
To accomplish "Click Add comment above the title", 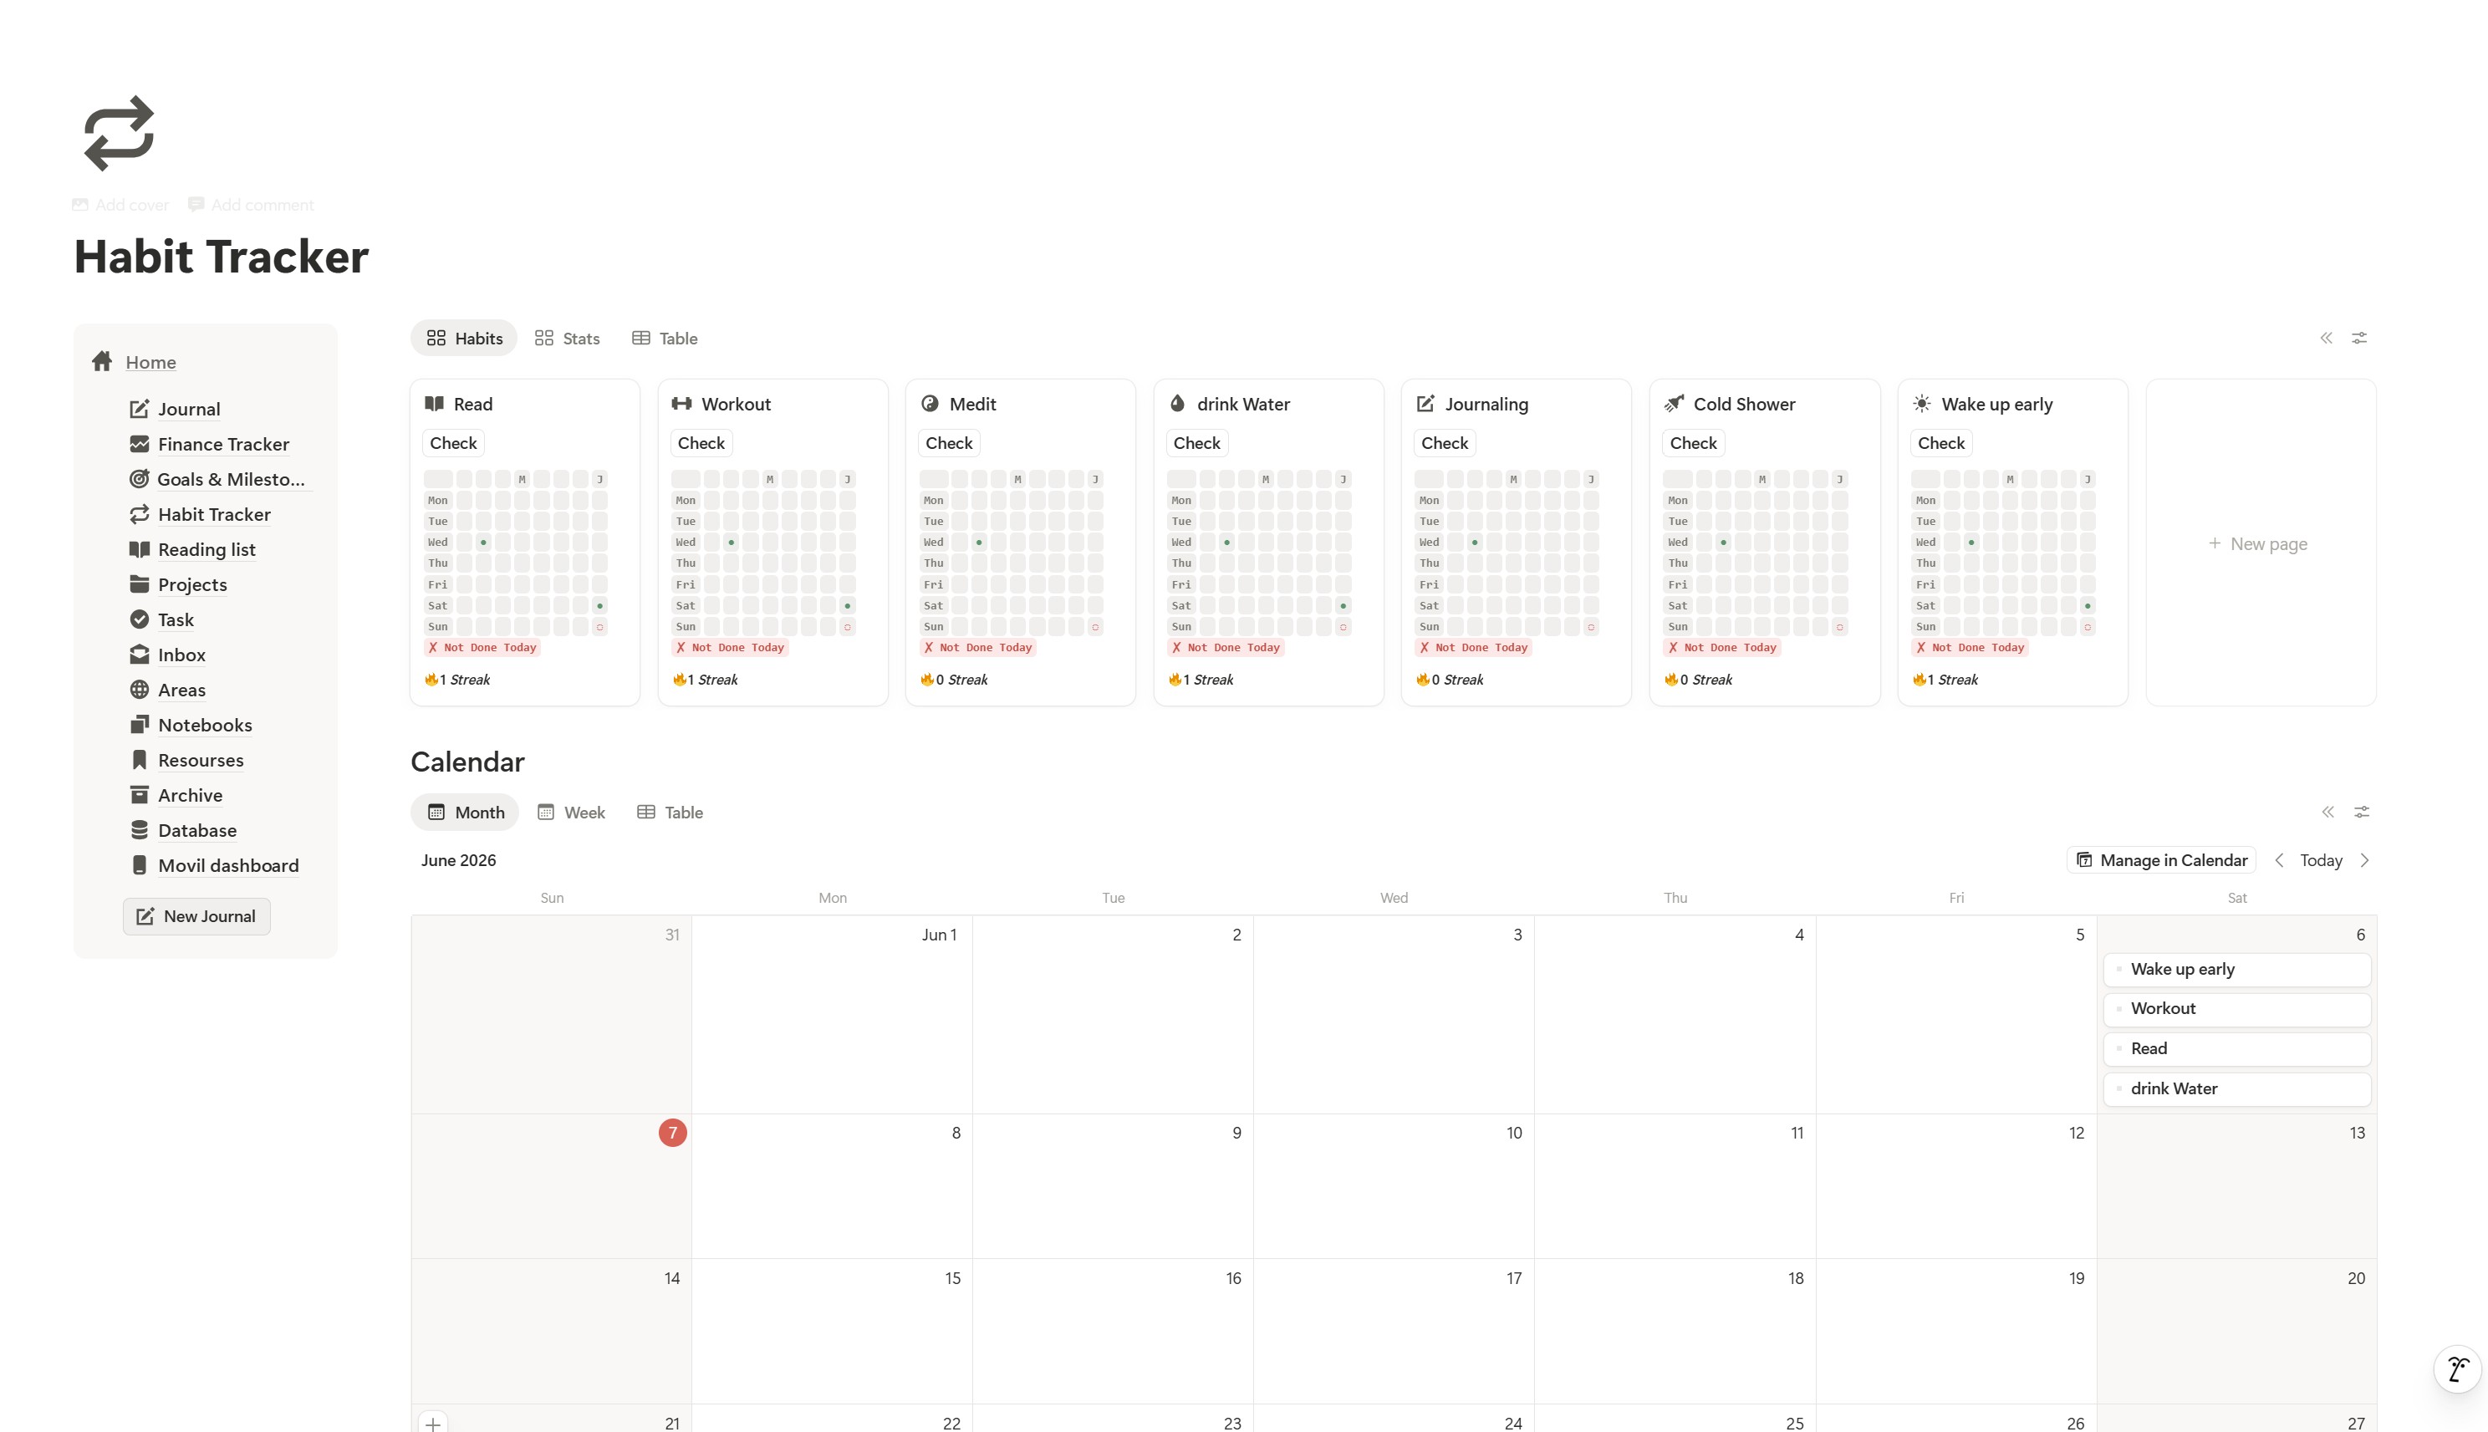I will 251,205.
